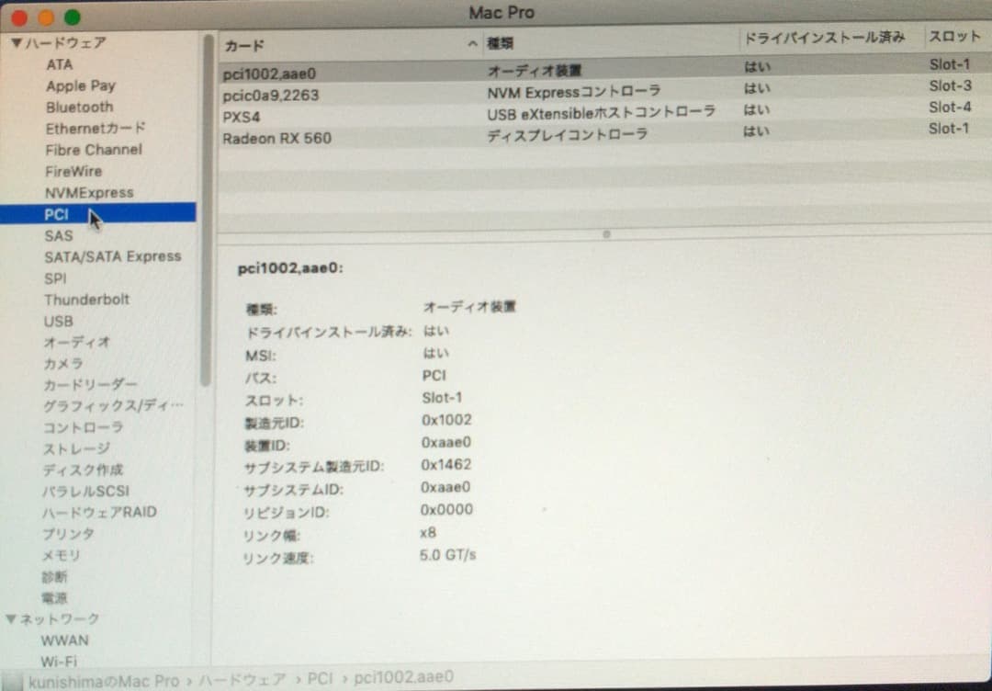Collapse the ネットワーク section
The image size is (992, 691).
(x=12, y=618)
